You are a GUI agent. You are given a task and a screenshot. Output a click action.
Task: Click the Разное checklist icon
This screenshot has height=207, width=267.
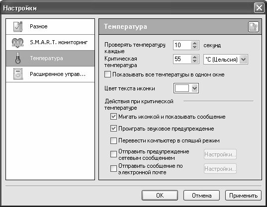[18, 26]
